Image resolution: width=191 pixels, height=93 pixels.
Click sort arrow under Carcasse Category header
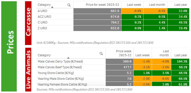pos(52,7)
